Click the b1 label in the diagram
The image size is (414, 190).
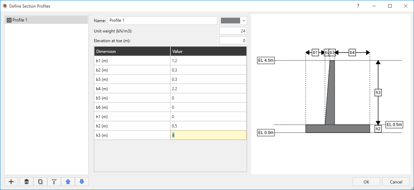point(315,53)
